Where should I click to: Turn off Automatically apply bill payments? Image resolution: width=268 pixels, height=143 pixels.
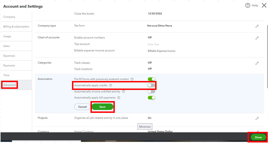(151, 98)
